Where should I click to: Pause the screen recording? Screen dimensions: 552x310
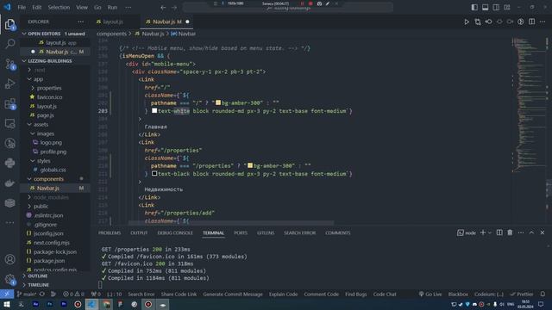click(x=302, y=3)
